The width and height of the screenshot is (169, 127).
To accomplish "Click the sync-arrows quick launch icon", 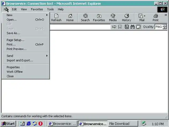I will coord(35,124).
